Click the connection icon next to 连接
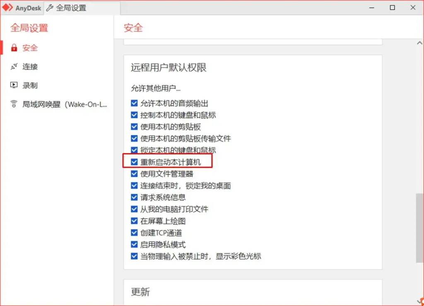The width and height of the screenshot is (424, 306). (x=13, y=66)
